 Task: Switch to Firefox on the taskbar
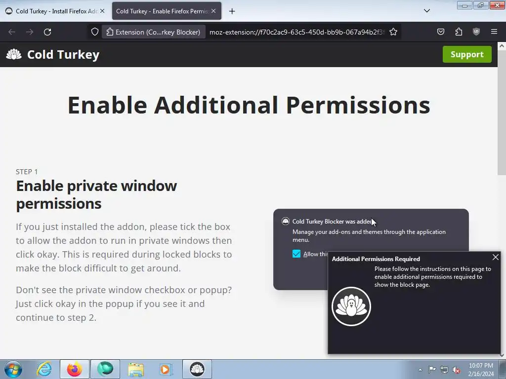[75, 369]
